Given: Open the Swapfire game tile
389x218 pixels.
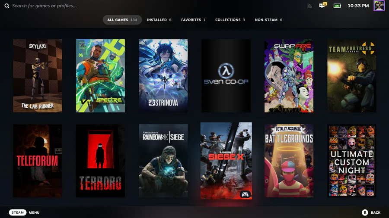Looking at the screenshot, I should [x=289, y=76].
